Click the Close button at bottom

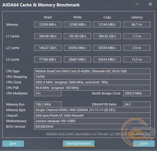click(x=144, y=143)
